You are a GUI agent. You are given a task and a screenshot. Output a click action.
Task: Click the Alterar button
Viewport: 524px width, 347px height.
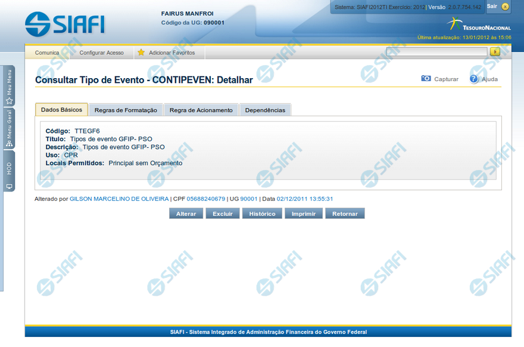click(186, 213)
